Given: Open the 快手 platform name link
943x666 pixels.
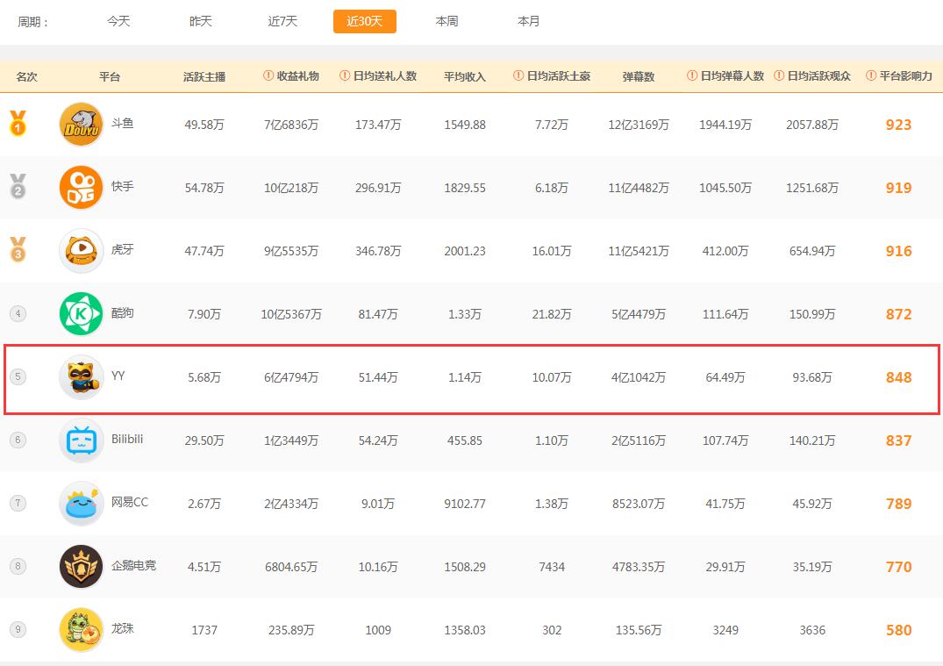Looking at the screenshot, I should click(x=122, y=187).
